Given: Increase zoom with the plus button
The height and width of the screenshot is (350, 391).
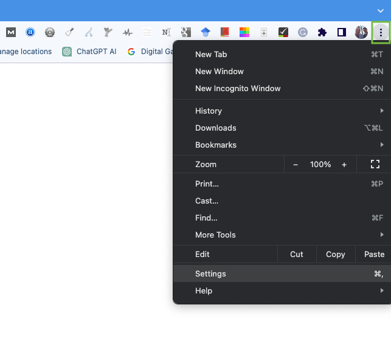Looking at the screenshot, I should (344, 164).
